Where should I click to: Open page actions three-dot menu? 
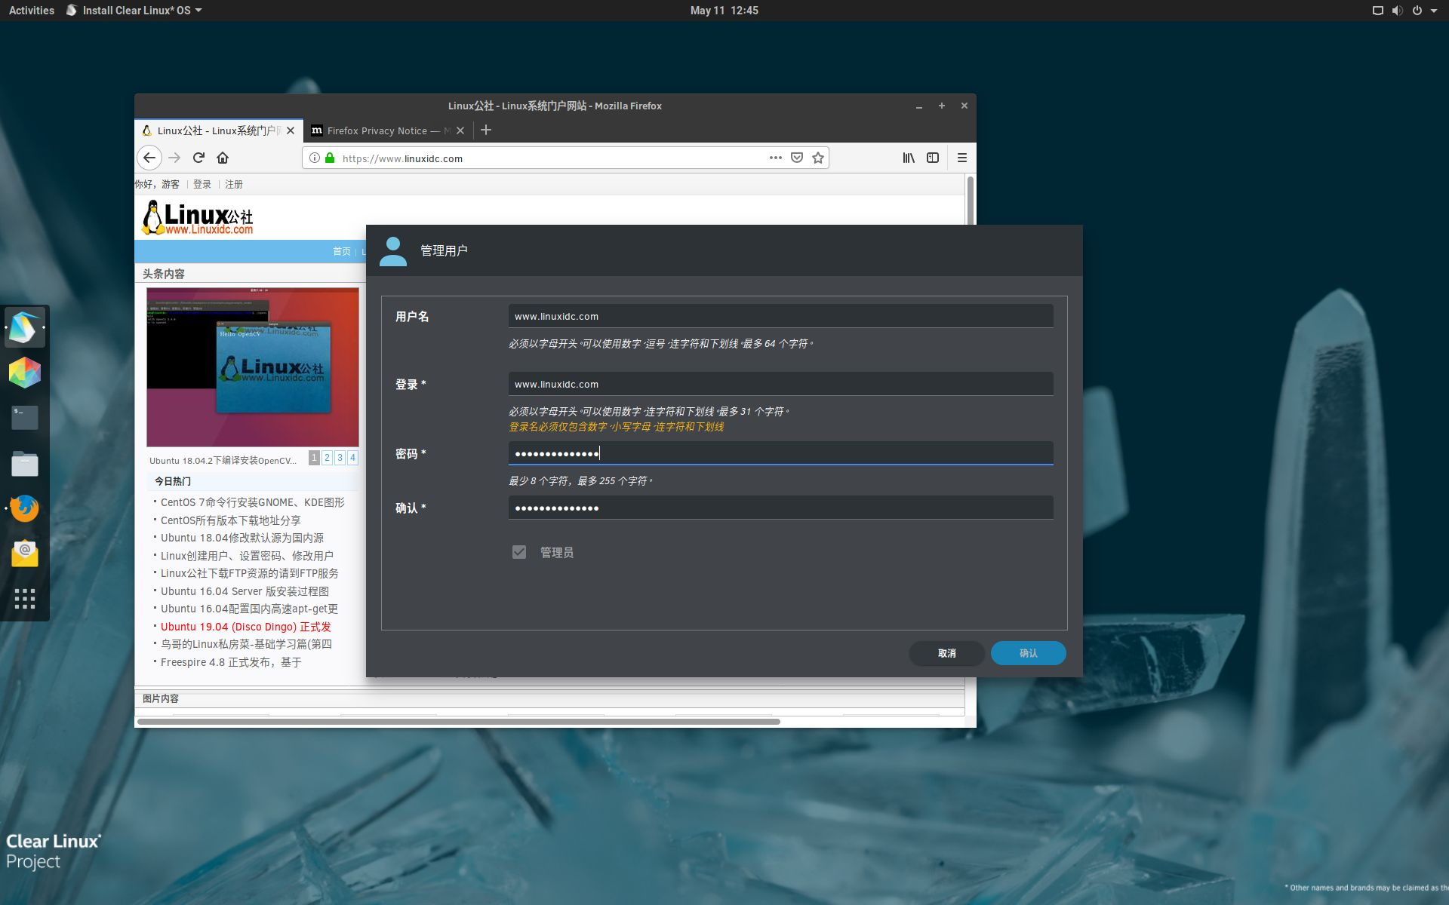tap(775, 158)
